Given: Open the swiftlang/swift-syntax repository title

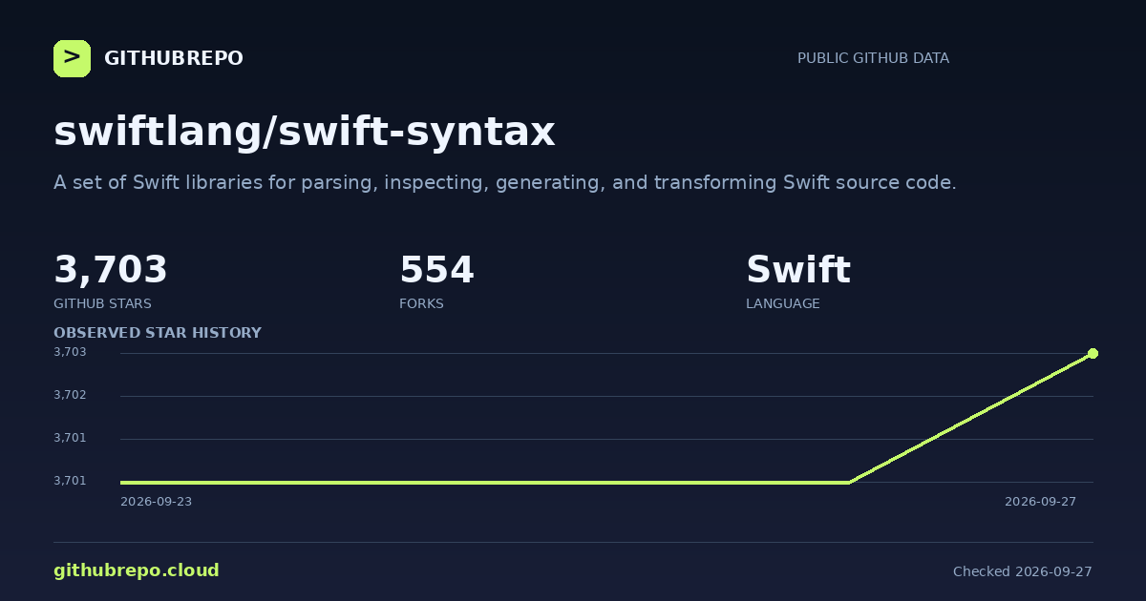Looking at the screenshot, I should 304,132.
